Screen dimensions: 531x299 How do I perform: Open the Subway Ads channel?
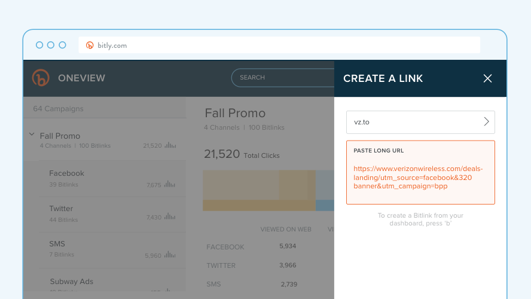pyautogui.click(x=112, y=280)
